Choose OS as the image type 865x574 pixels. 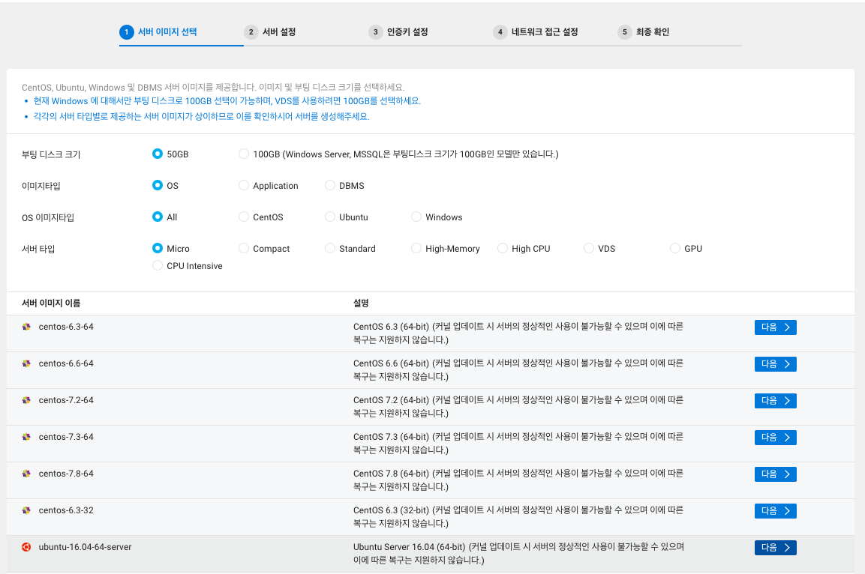(x=158, y=185)
